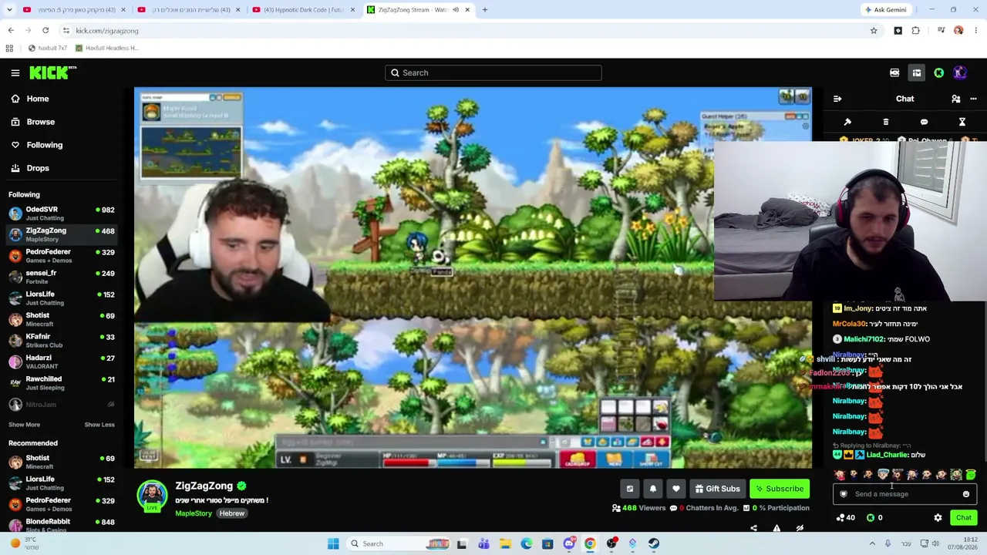Open Chrome three-dot menu
The image size is (987, 555).
tap(976, 30)
